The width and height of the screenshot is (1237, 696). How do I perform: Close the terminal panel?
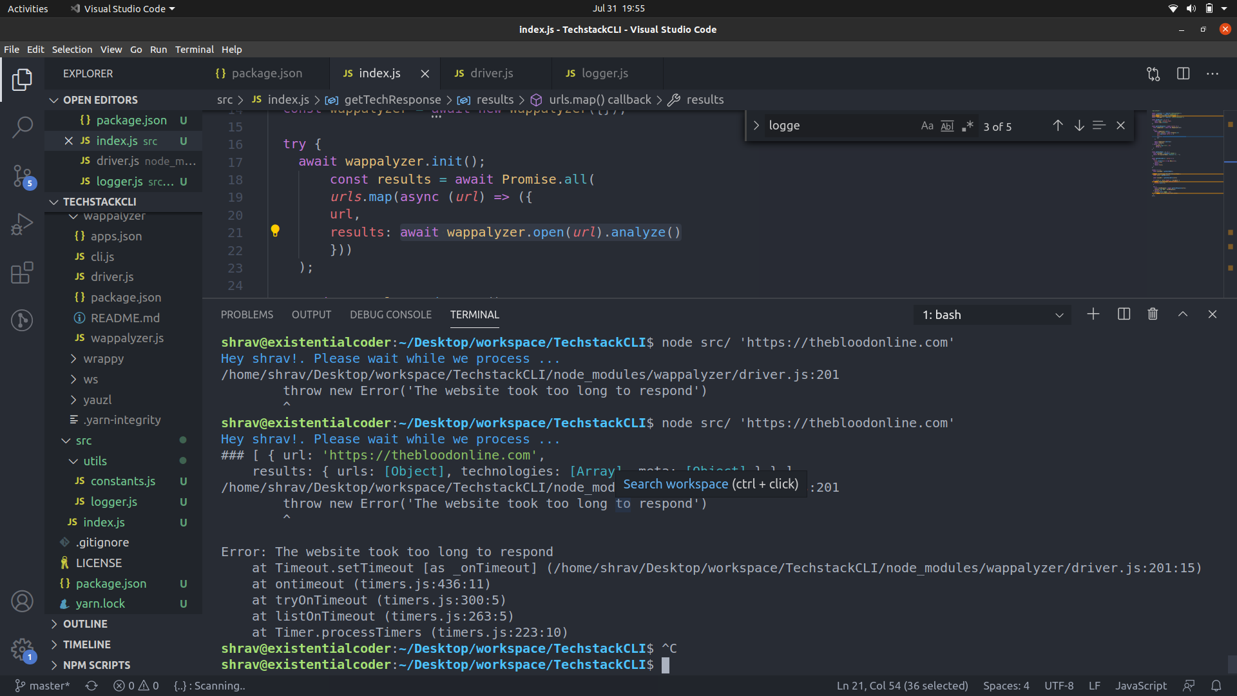1213,314
